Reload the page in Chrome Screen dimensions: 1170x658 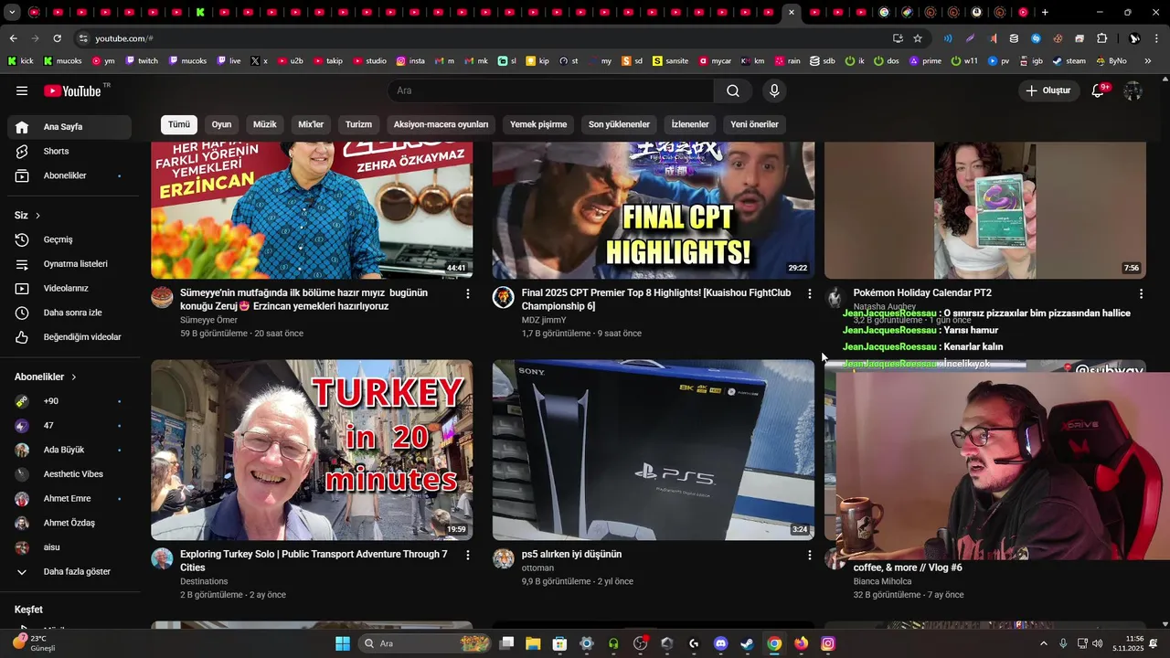(x=57, y=38)
